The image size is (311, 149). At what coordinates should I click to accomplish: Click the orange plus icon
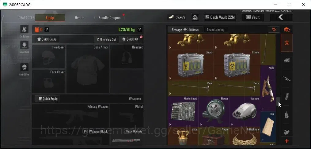coord(287,141)
